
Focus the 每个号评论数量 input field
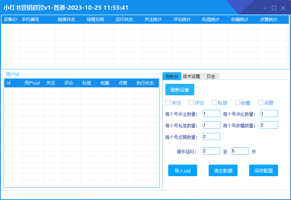point(269,114)
